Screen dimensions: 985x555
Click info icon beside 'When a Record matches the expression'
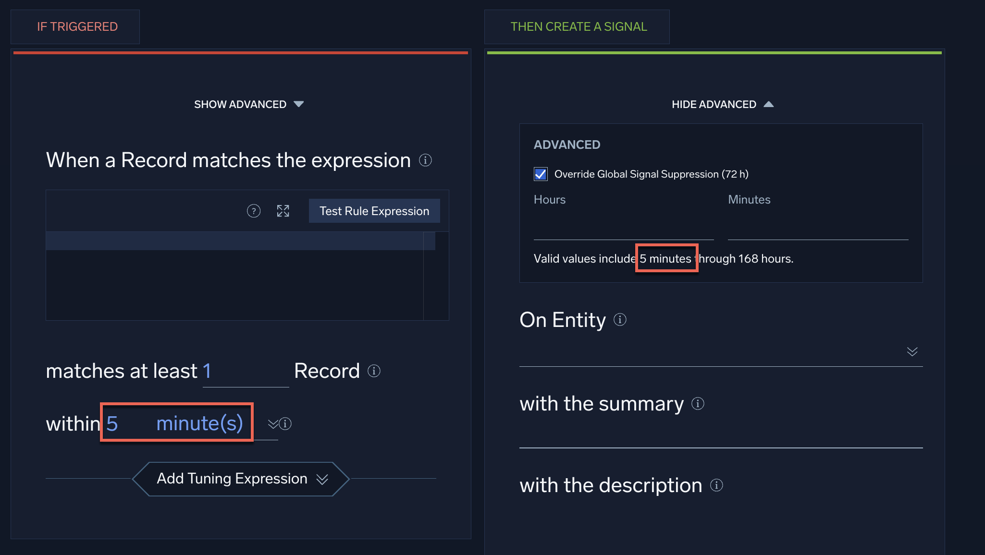pos(425,160)
